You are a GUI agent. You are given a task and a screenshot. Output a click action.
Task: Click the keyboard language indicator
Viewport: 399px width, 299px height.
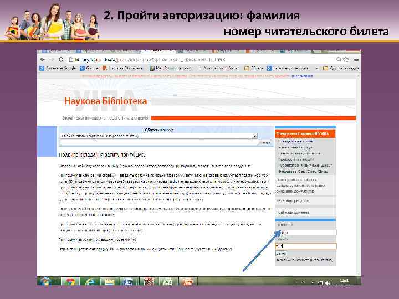[x=304, y=282]
